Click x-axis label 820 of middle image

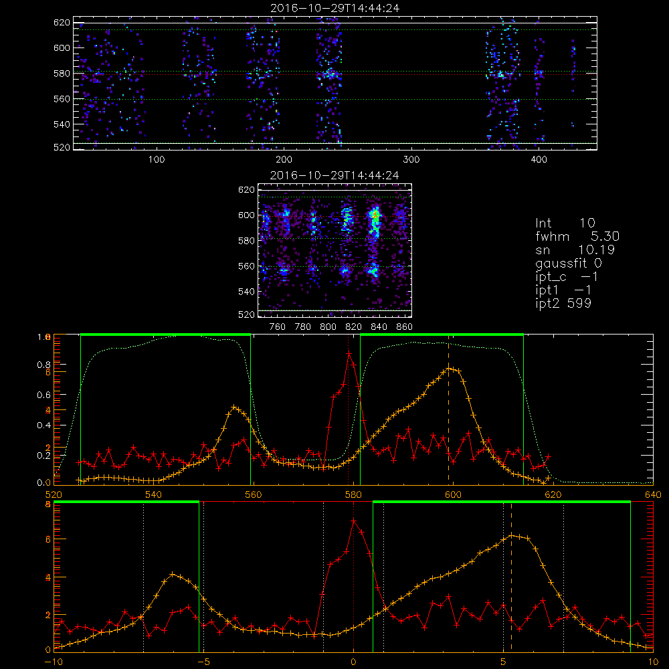354,327
